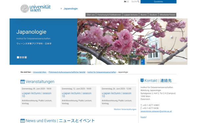
Task: Click the japanologie.ostasien email link
Action: pos(156,111)
